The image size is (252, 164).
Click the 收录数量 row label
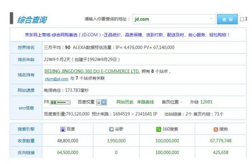(26, 141)
